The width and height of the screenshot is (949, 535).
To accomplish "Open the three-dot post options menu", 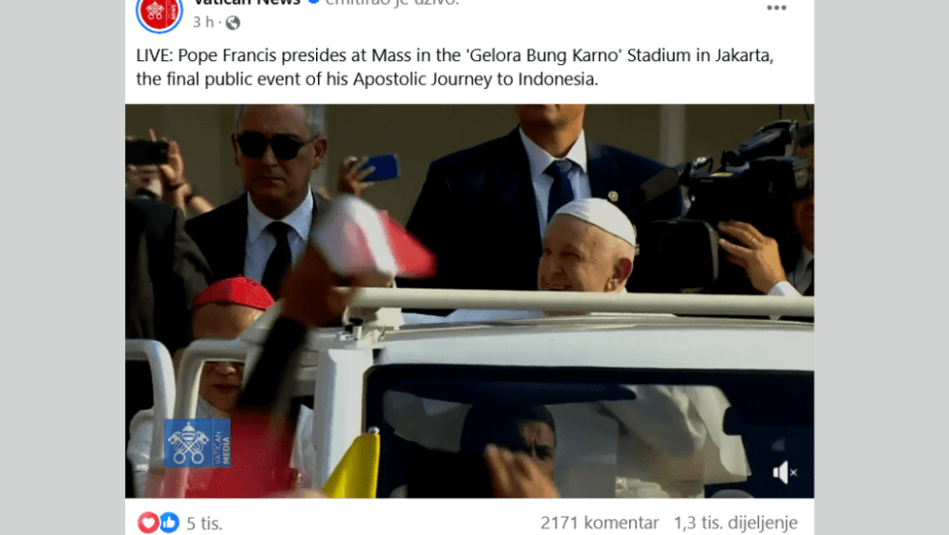I will click(776, 8).
